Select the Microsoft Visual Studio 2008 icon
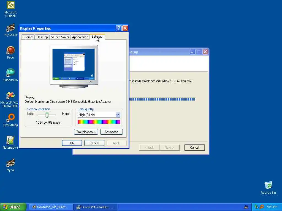Viewport: 282px width, 211px height. pyautogui.click(x=10, y=100)
